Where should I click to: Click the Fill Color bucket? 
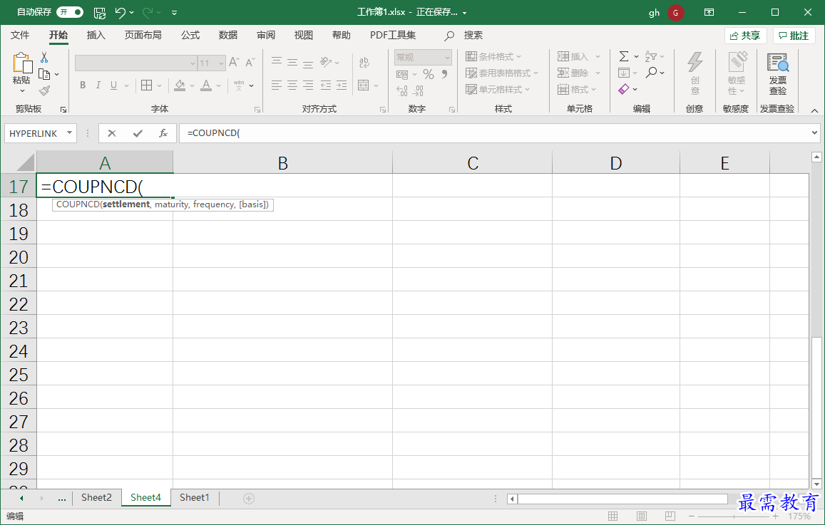tap(180, 85)
